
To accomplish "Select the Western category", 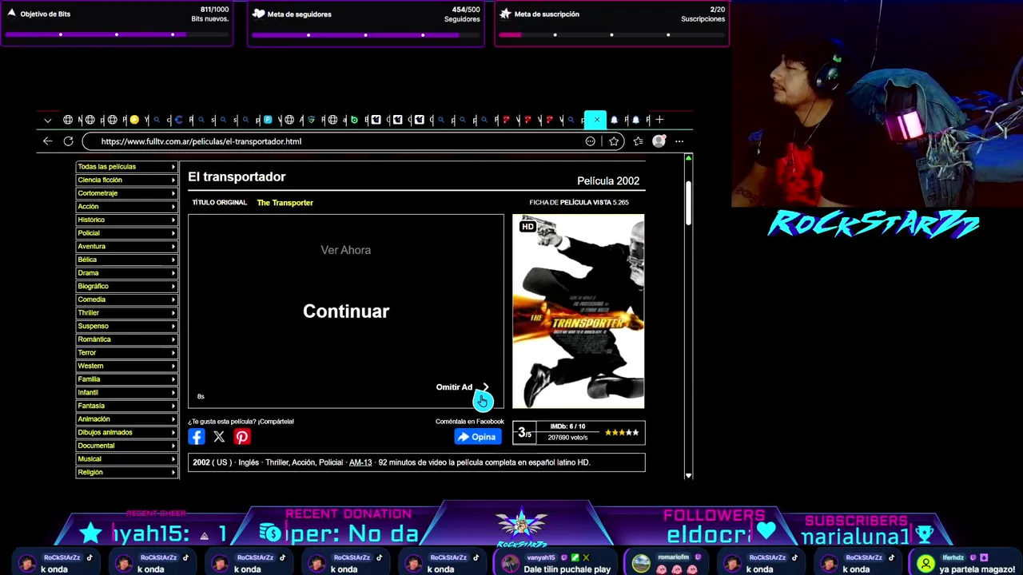I will [x=126, y=366].
